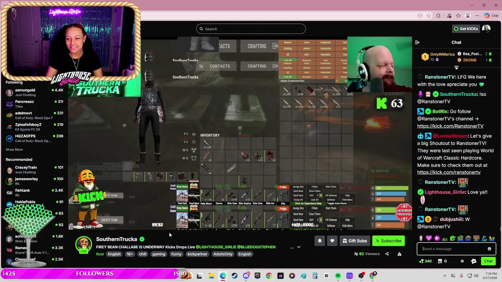Click SouthernTrucka verified badge
The width and height of the screenshot is (502, 282).
pyautogui.click(x=142, y=239)
